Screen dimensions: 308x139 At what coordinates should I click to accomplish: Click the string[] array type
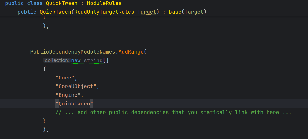[x=96, y=61]
